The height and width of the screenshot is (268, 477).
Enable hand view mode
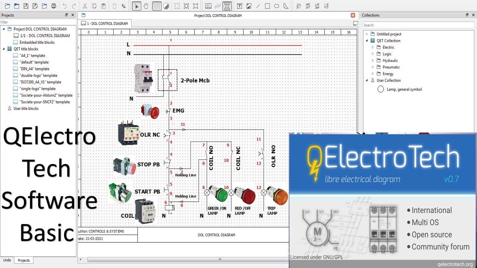[x=146, y=6]
